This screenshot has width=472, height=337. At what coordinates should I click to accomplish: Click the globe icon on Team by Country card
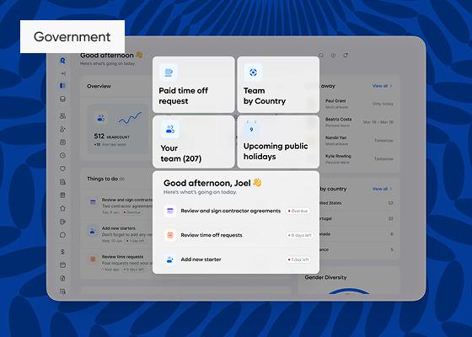[x=253, y=72]
